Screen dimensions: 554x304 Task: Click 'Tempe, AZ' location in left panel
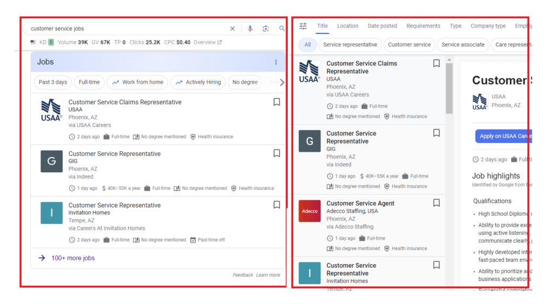[x=81, y=220]
